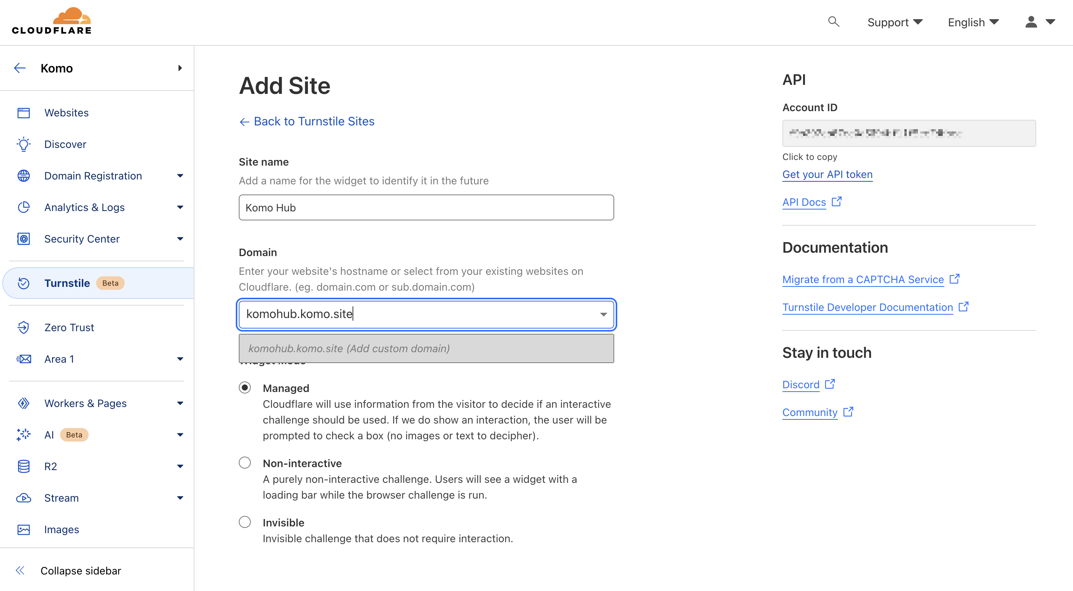Open the Domain combo box arrow
Screen dimensions: 1073x591
(603, 314)
